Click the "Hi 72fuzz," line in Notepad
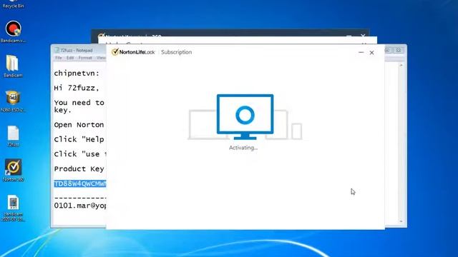 [77, 88]
